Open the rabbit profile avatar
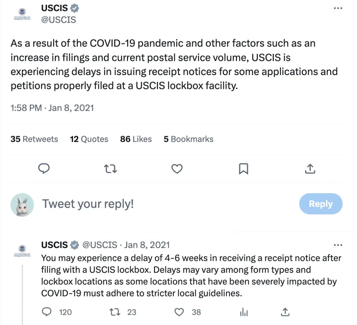This screenshot has width=357, height=325. pos(22,205)
